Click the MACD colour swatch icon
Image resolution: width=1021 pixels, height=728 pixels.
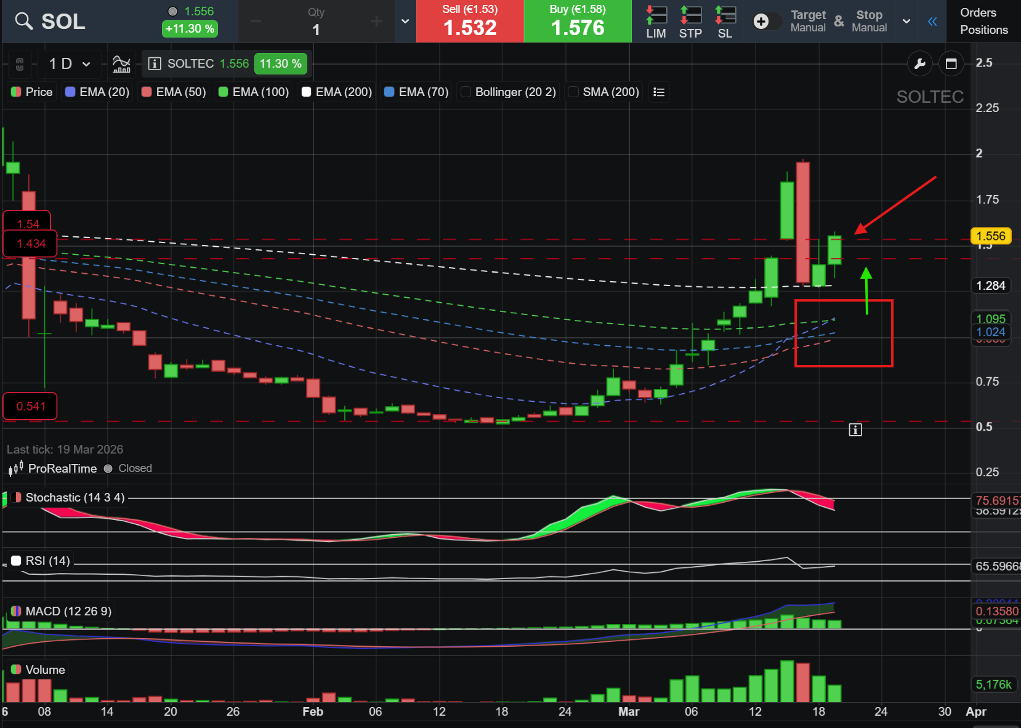[x=16, y=611]
